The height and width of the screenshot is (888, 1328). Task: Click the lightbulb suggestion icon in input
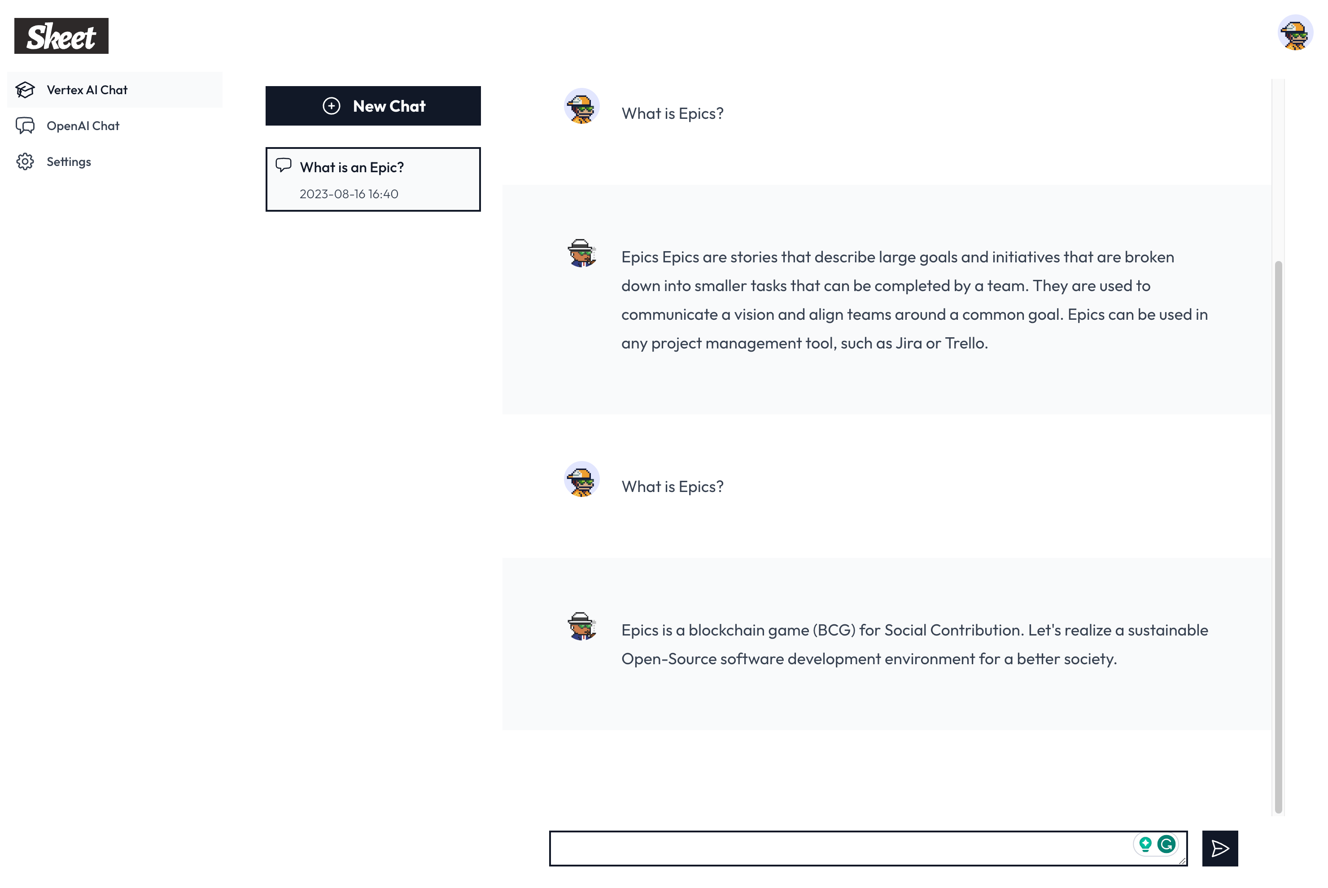(x=1145, y=844)
